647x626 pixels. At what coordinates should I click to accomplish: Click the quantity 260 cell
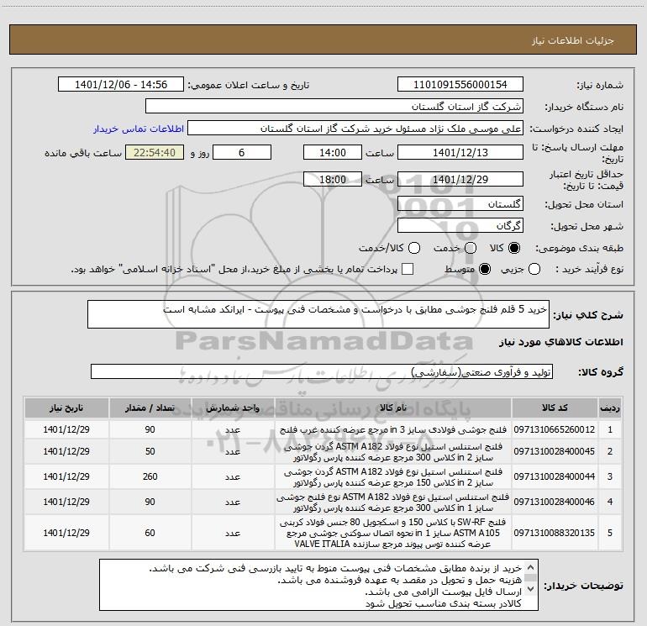point(150,476)
